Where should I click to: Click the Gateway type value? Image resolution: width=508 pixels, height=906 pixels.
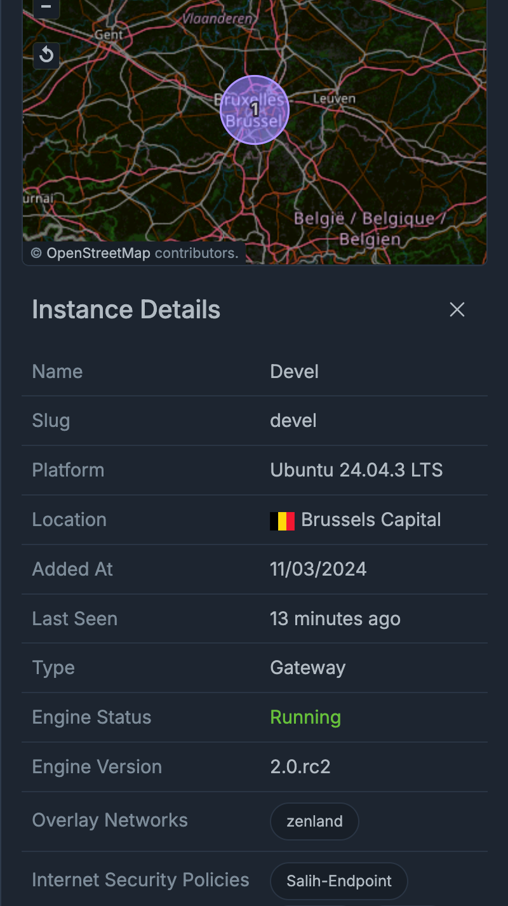307,668
